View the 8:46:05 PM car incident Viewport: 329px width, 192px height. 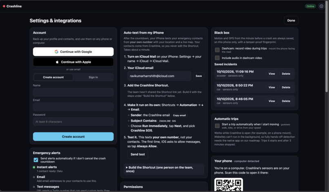point(272,101)
